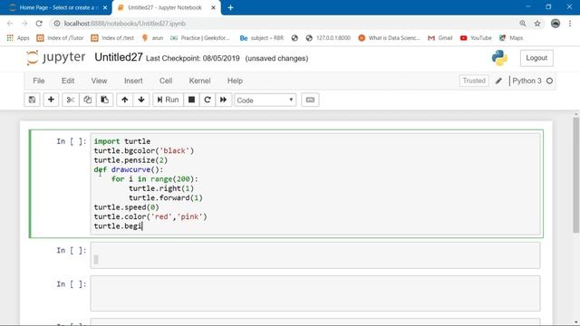The image size is (580, 326).
Task: Interrupt the kernel with the stop icon
Action: [191, 100]
